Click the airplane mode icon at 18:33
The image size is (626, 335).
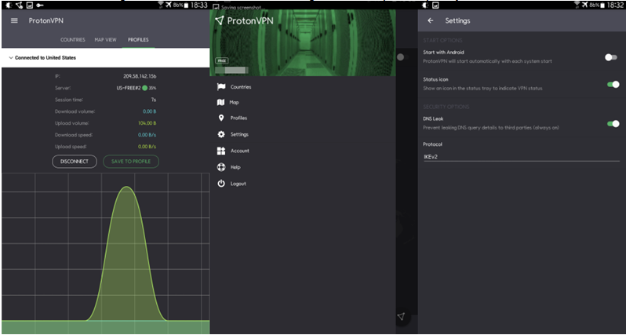point(169,5)
